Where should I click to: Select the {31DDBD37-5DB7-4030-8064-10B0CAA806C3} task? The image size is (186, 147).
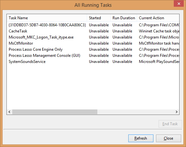click(93, 25)
